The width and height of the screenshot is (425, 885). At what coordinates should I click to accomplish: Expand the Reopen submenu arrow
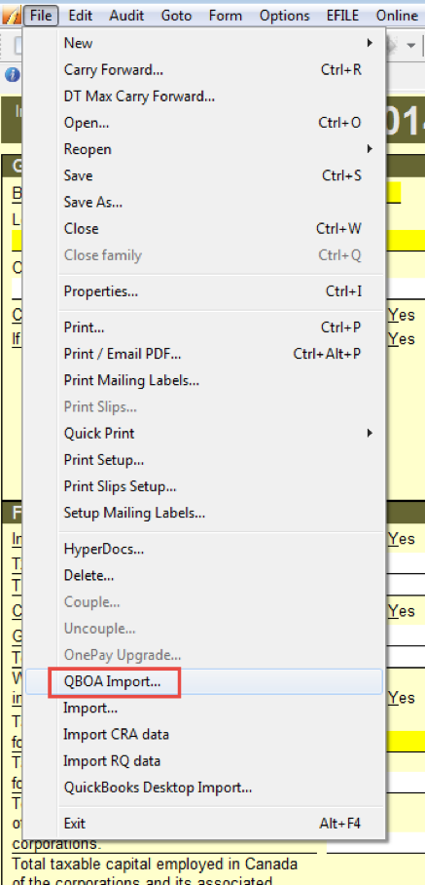(370, 149)
